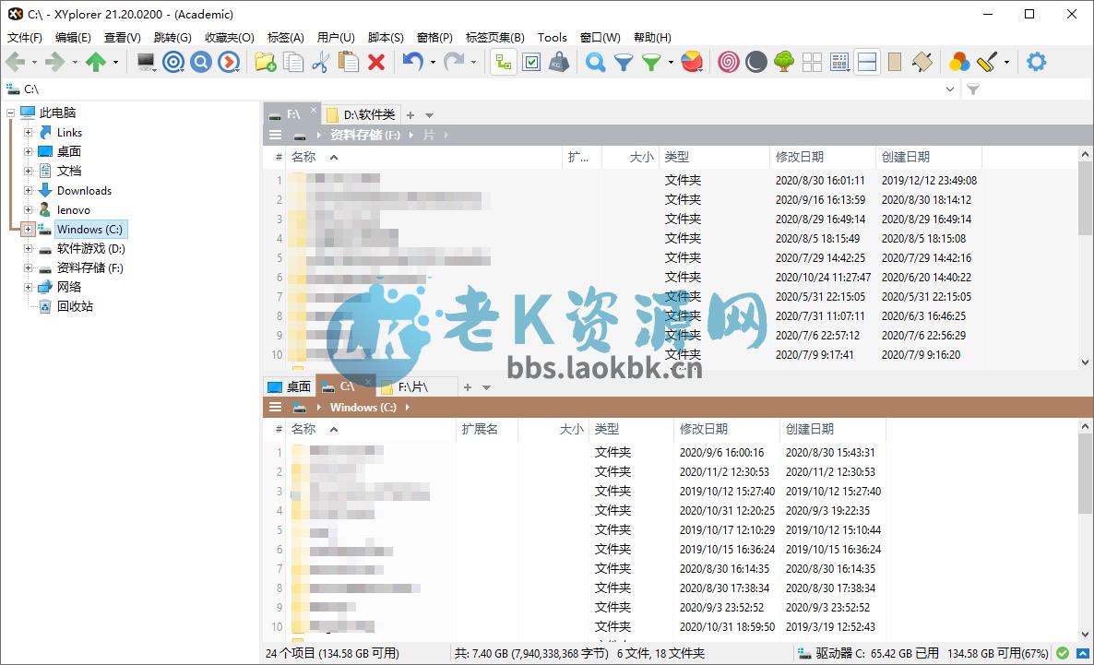The height and width of the screenshot is (665, 1094).
Task: Toggle the green funnel live filter
Action: 651,62
